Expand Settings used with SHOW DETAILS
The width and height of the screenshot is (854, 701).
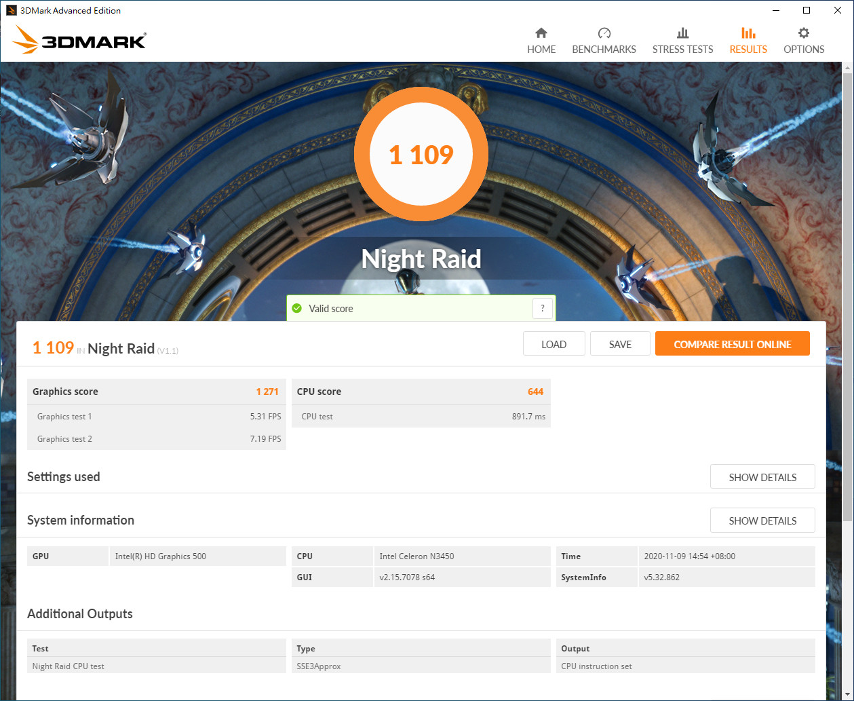point(762,477)
